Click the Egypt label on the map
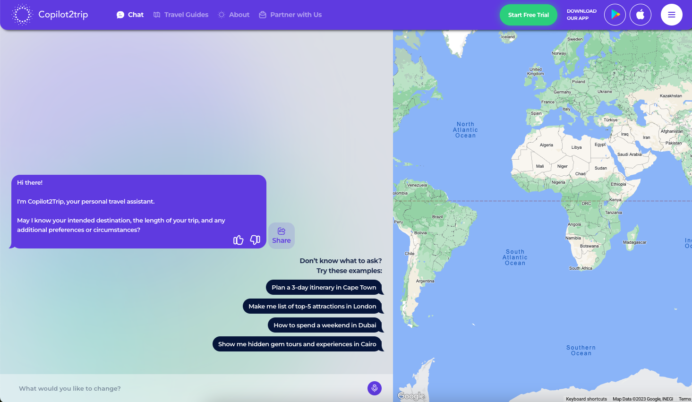 click(x=600, y=145)
